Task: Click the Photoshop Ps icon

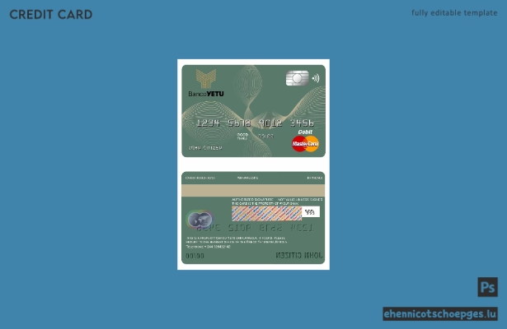Action: (x=487, y=287)
